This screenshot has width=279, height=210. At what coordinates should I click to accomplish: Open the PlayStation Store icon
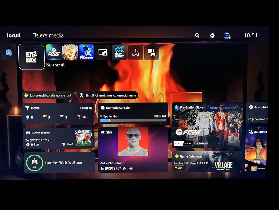[9, 52]
